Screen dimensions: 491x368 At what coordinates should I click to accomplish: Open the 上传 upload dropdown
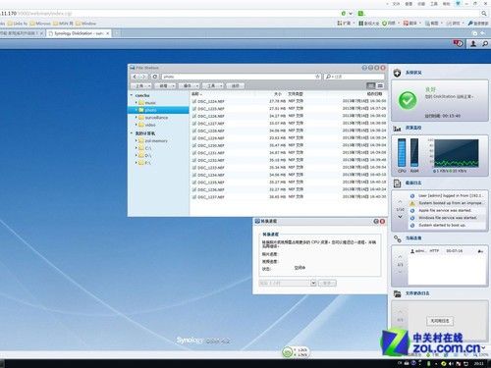(141, 85)
